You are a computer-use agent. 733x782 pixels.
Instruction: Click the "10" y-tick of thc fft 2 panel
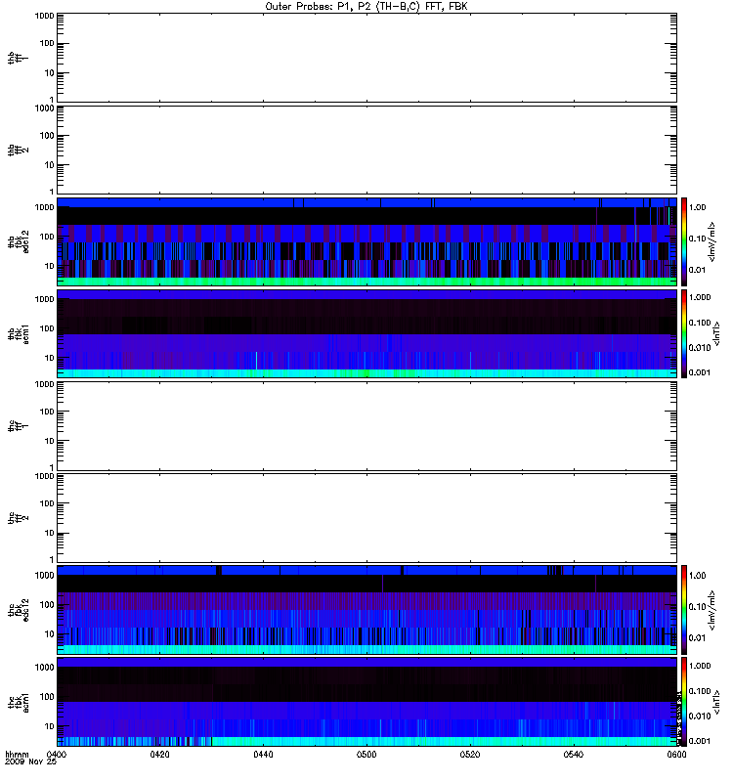point(49,533)
